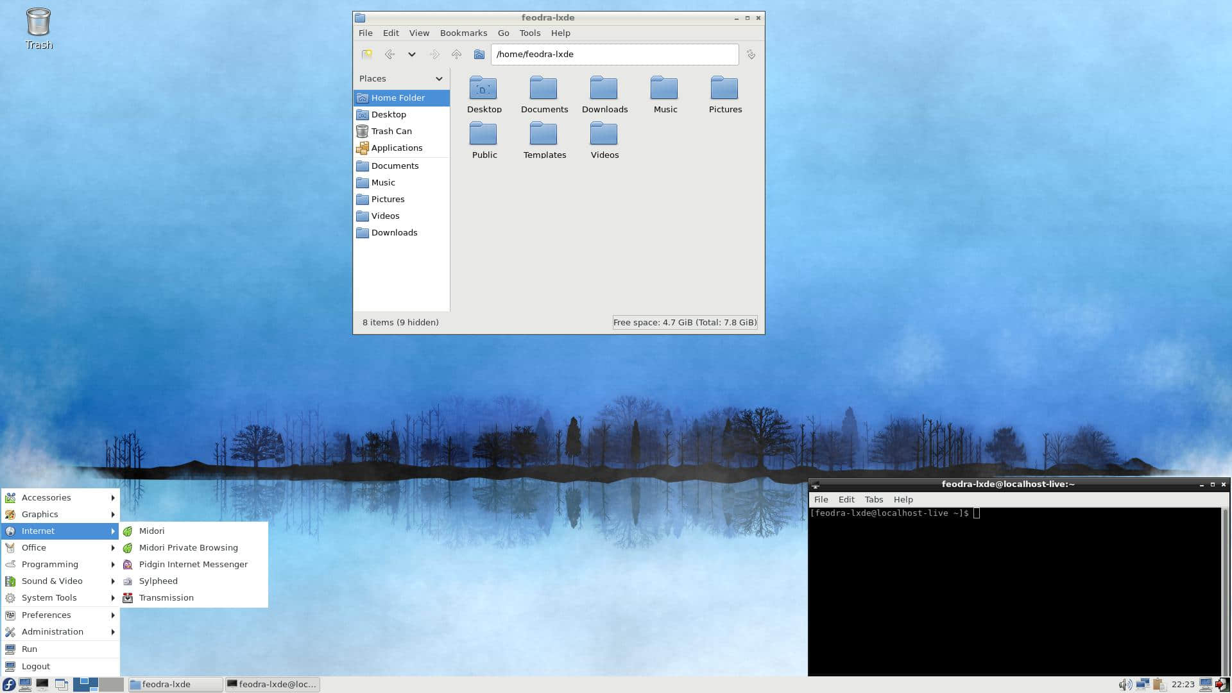Image resolution: width=1232 pixels, height=693 pixels.
Task: Expand the forward navigation dropdown arrow
Action: pyautogui.click(x=411, y=54)
